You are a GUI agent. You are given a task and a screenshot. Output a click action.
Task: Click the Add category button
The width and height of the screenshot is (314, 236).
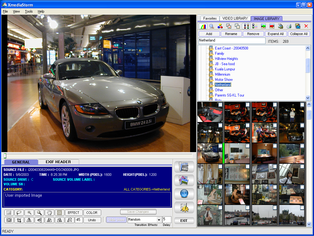pyautogui.click(x=209, y=34)
